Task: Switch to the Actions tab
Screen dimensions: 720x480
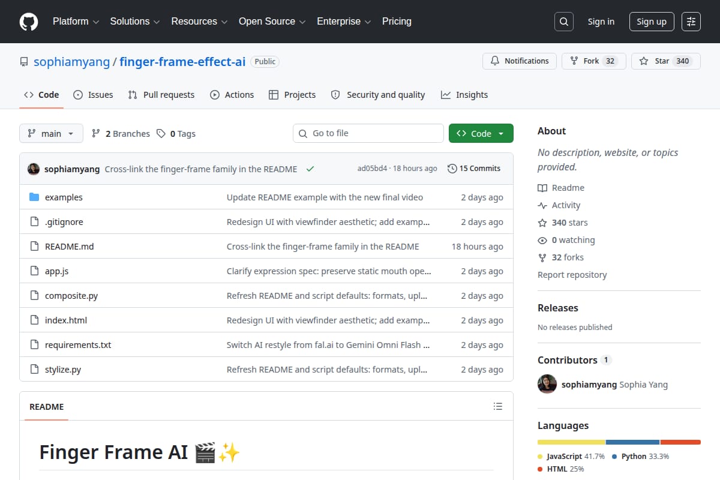Action: pyautogui.click(x=232, y=95)
